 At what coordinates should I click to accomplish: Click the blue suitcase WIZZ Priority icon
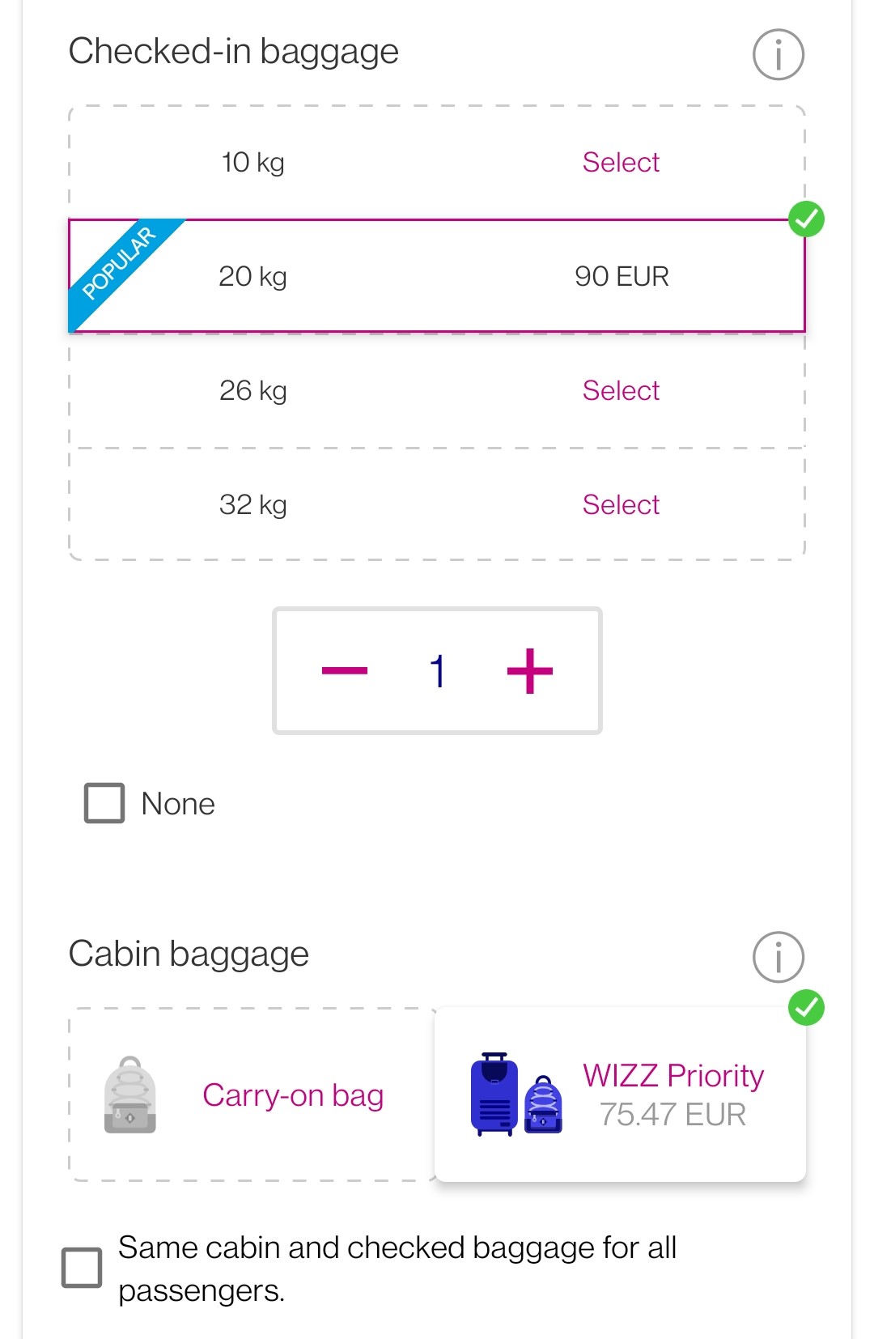(x=516, y=1095)
